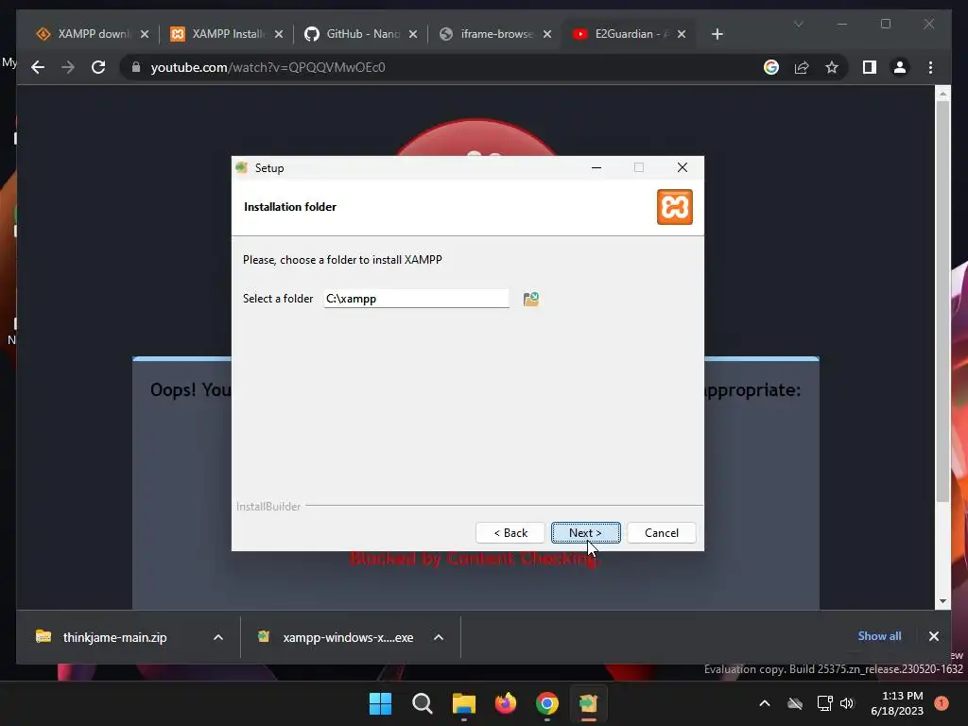Bookmark this page with star icon
The width and height of the screenshot is (968, 726).
(832, 67)
